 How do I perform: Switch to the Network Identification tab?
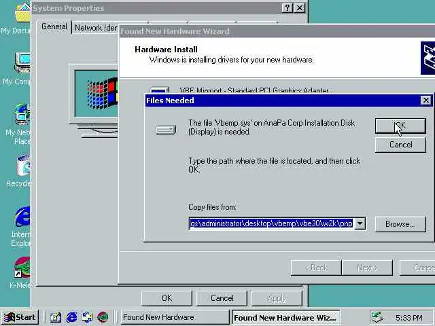coord(96,28)
